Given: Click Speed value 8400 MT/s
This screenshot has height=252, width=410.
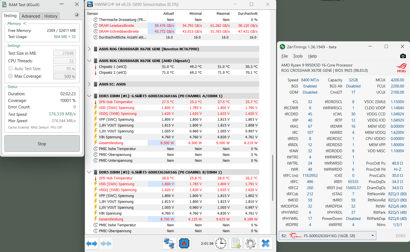Looking at the screenshot, I should tap(310, 80).
